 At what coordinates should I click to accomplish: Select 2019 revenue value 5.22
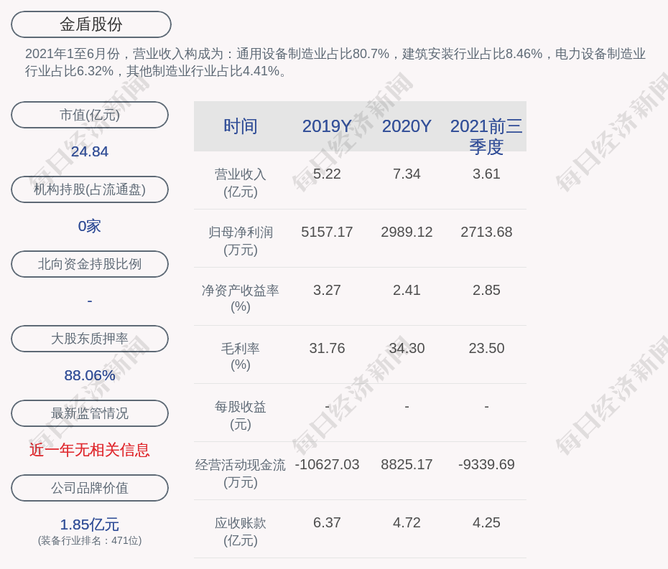(x=327, y=174)
